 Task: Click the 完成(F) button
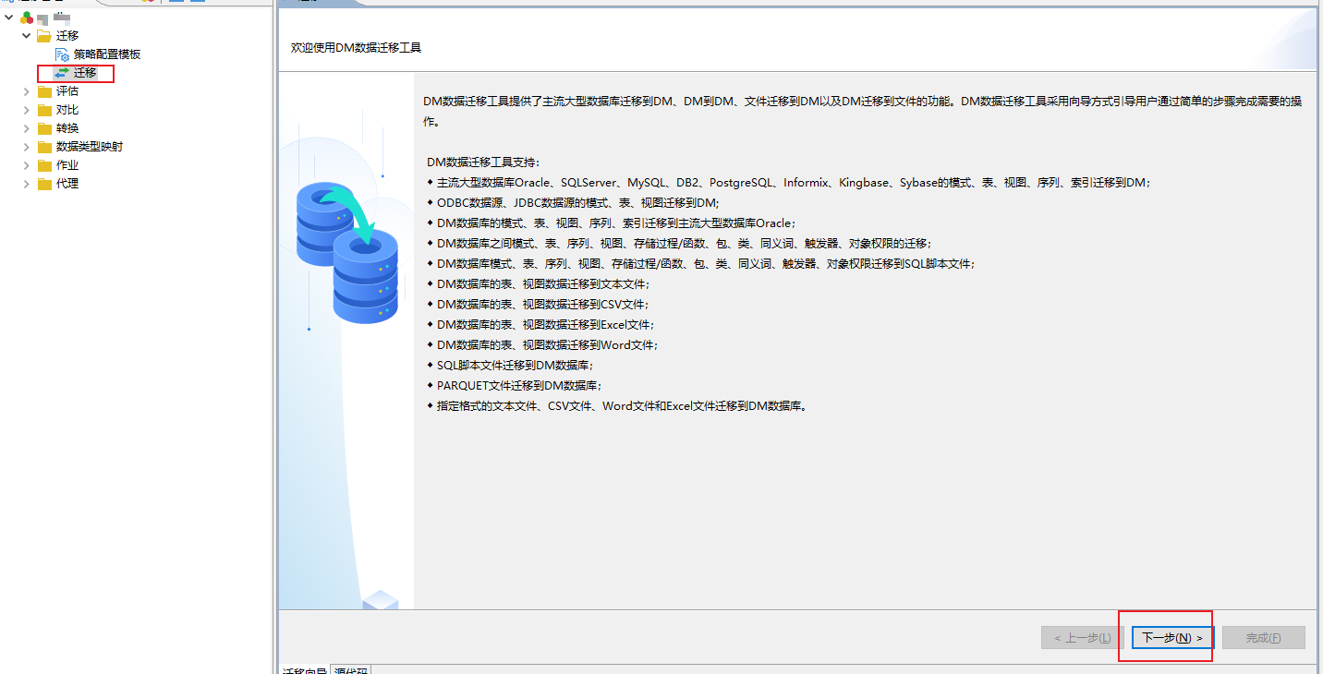coord(1263,638)
